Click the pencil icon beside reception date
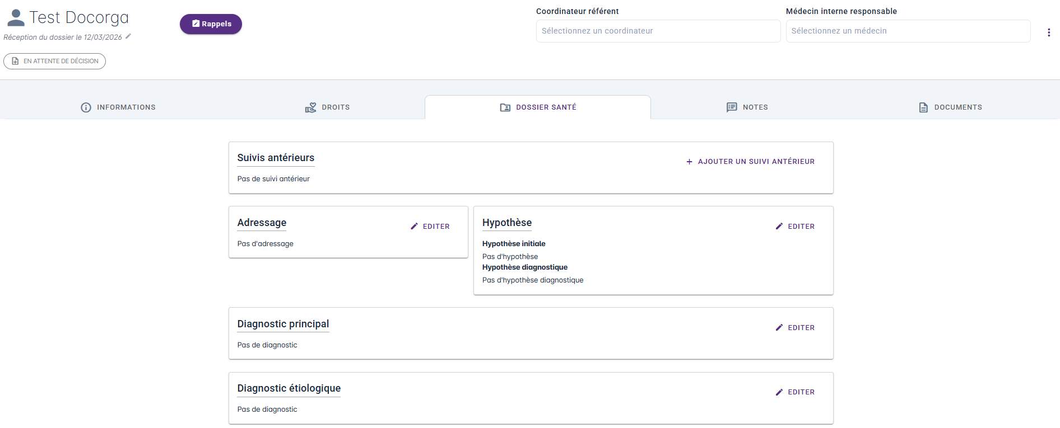Image resolution: width=1060 pixels, height=428 pixels. pyautogui.click(x=128, y=36)
